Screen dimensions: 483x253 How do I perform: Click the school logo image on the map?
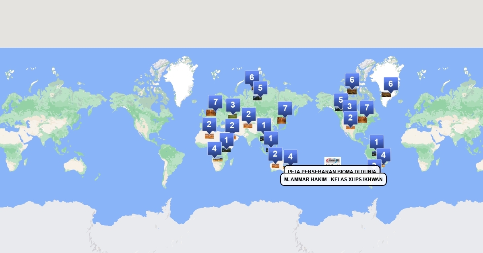(332, 161)
